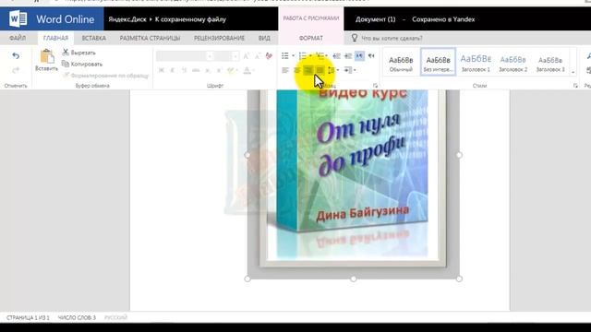Click the special indent icon
The width and height of the screenshot is (591, 332).
(x=347, y=70)
